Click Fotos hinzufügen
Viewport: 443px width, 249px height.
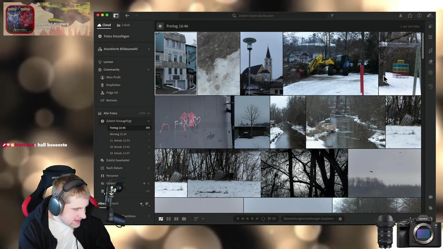pos(114,36)
